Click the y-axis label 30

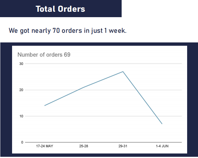(x=21, y=64)
